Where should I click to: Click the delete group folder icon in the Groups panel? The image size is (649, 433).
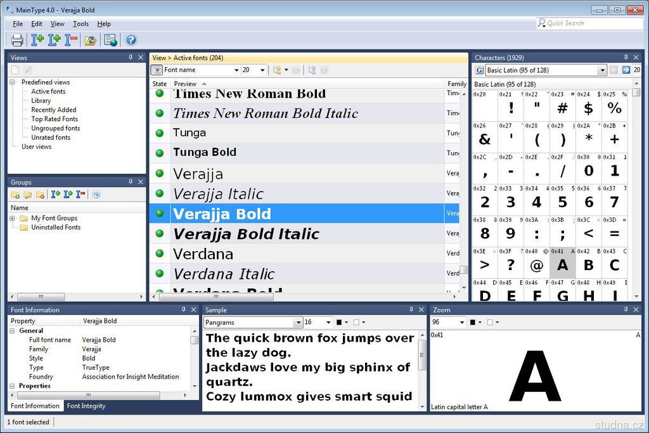point(40,195)
